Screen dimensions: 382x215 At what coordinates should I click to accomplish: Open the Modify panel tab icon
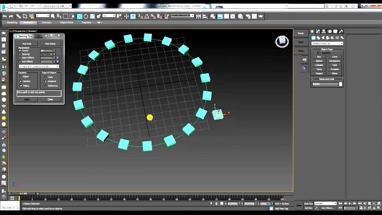[x=318, y=31]
